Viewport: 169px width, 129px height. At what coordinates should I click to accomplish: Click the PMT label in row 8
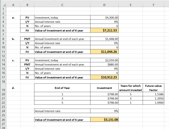27,39
